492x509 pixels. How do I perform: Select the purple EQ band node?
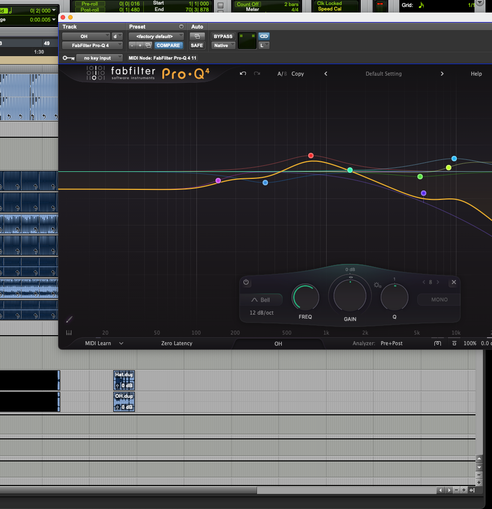tap(218, 180)
